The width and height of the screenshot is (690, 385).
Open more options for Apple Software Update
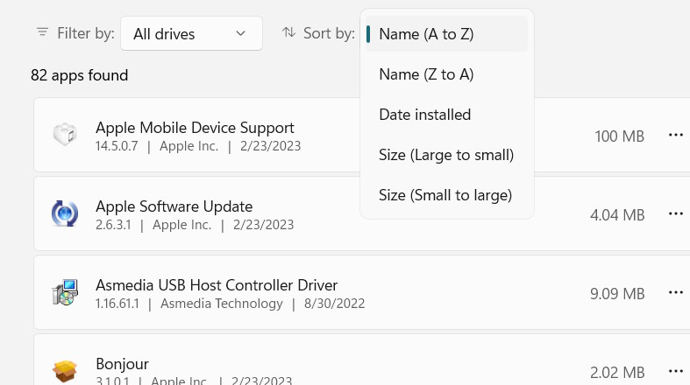(x=675, y=214)
